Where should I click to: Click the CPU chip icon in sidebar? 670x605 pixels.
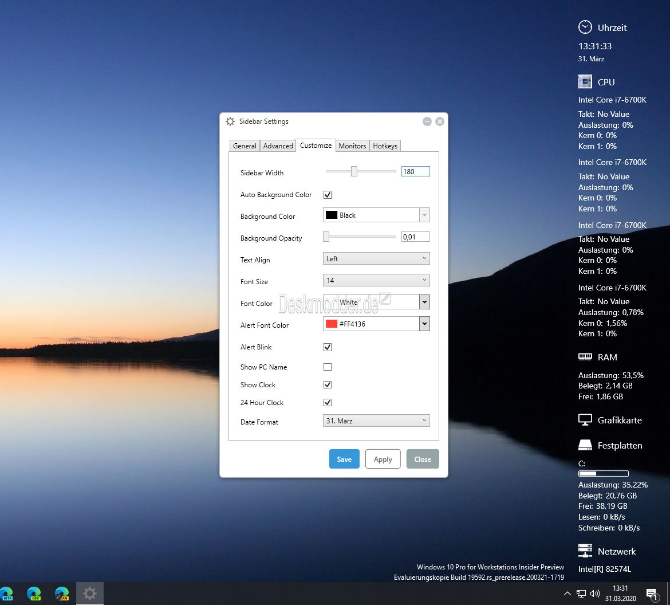click(585, 82)
